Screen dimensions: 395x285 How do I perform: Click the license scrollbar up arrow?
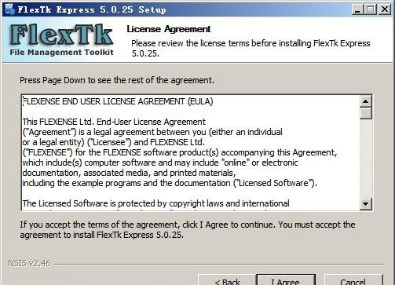click(366, 101)
